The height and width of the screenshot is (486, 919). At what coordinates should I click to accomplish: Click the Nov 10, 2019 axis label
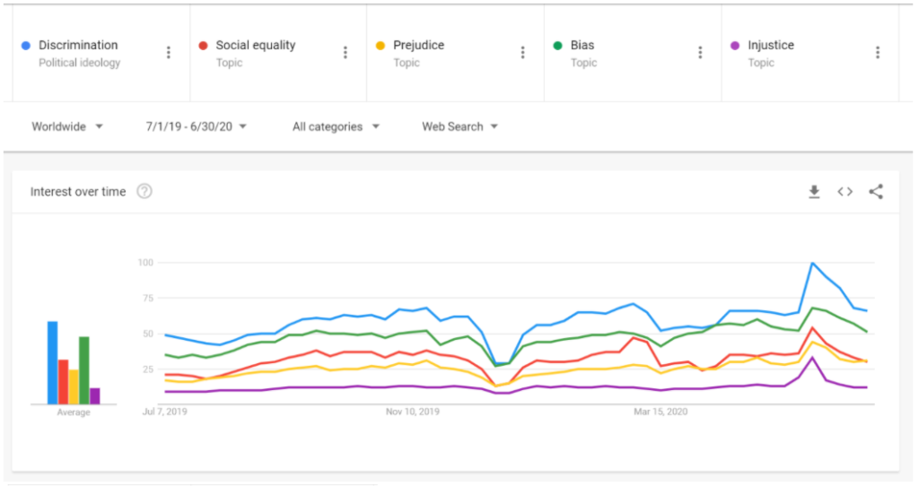click(x=413, y=412)
